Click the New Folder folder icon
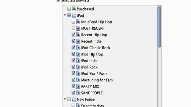 click(x=74, y=100)
